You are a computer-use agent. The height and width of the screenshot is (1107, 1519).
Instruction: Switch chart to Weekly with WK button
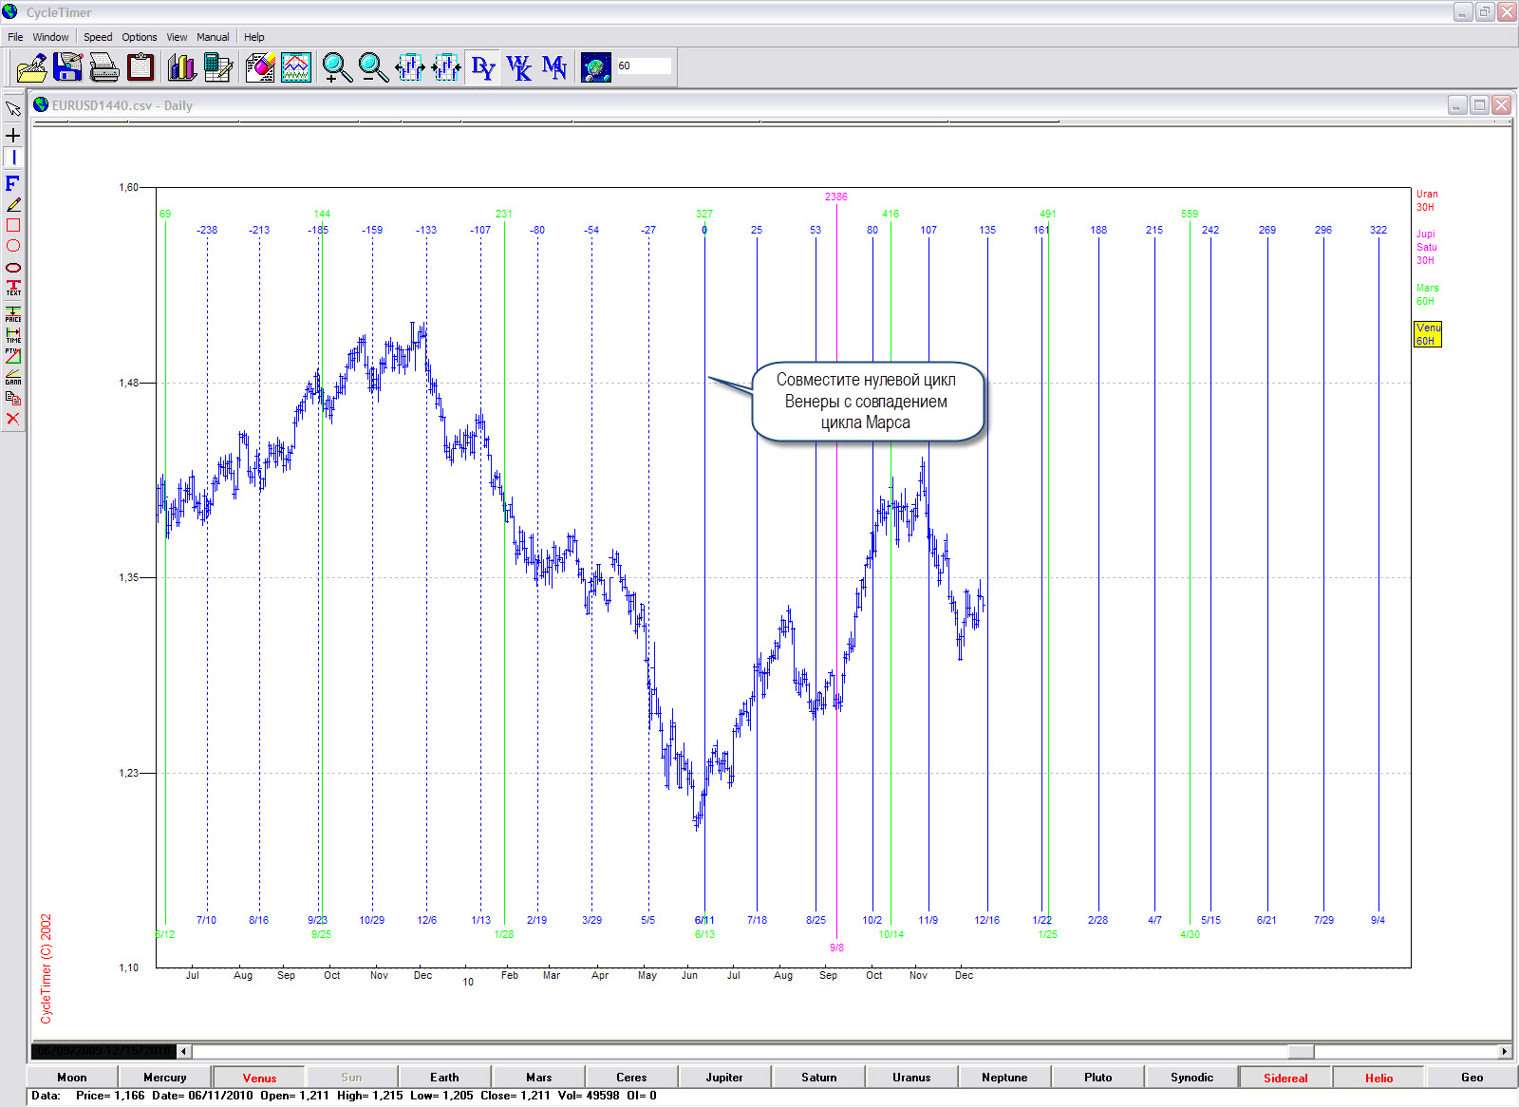click(x=518, y=67)
